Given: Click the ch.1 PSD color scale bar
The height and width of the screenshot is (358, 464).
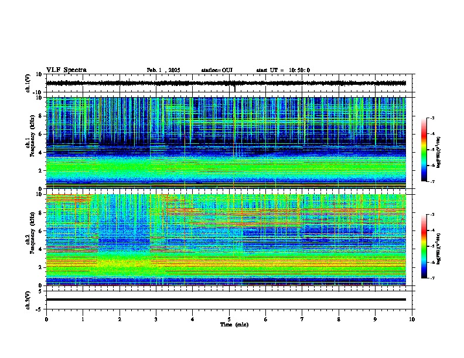Looking at the screenshot, I should (424, 150).
